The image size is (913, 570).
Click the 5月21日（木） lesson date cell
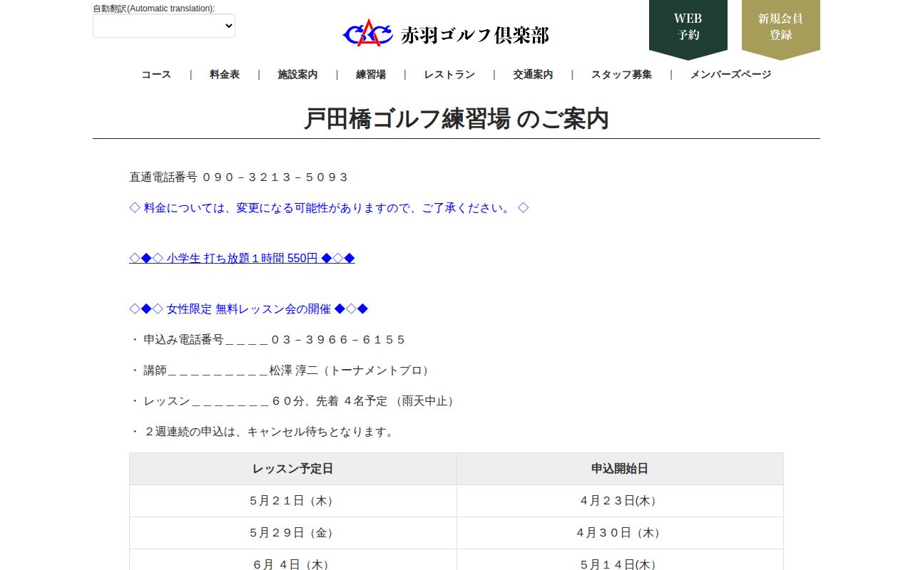coord(293,501)
